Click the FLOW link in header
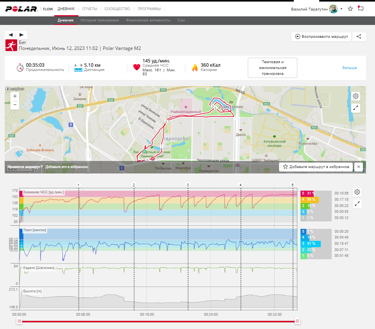The height and width of the screenshot is (329, 375). [48, 9]
